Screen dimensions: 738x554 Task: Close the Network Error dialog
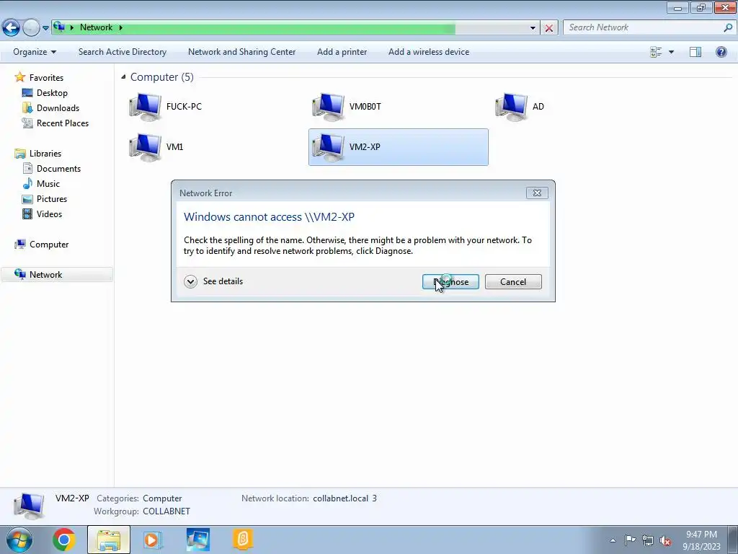click(x=536, y=193)
